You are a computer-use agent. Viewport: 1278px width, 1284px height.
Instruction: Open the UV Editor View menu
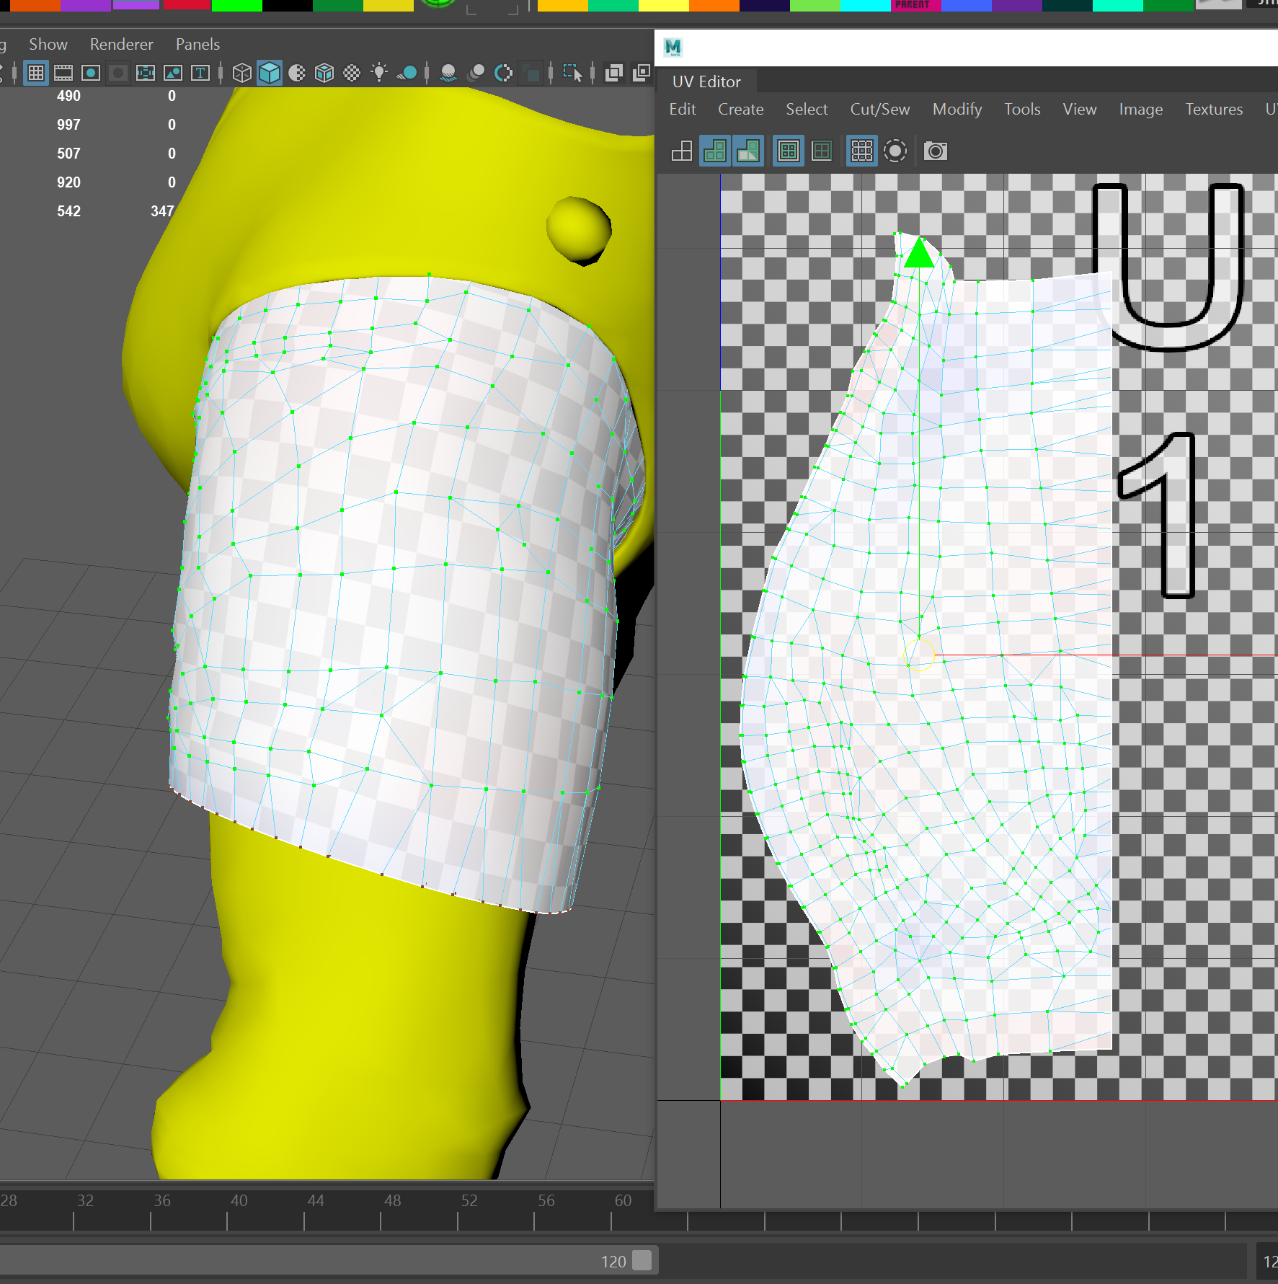pos(1080,109)
